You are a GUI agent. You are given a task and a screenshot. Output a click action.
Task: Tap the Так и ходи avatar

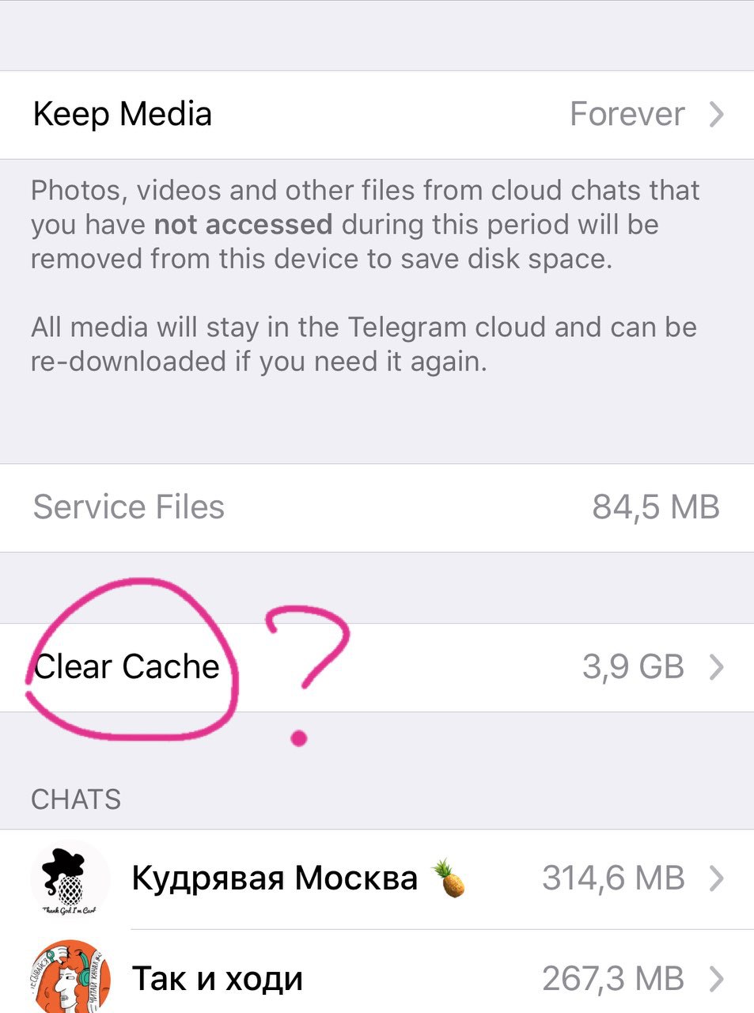pos(70,977)
